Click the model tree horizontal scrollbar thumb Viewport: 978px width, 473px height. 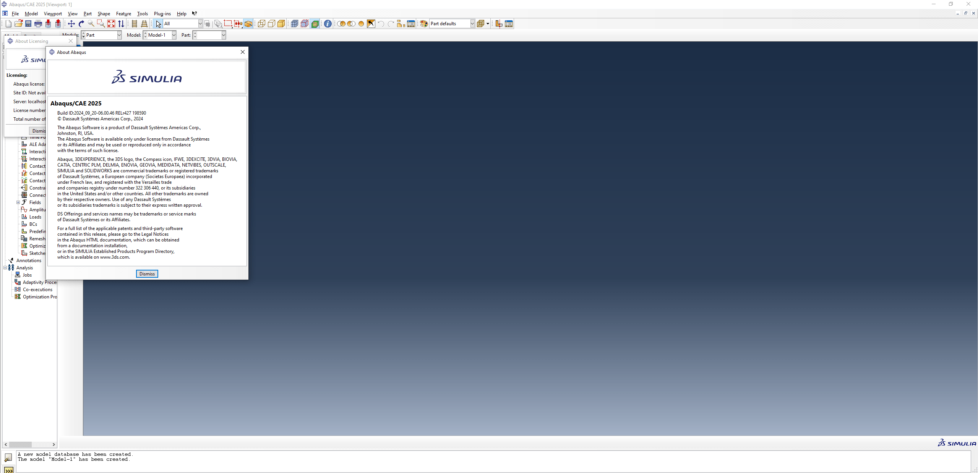(20, 444)
